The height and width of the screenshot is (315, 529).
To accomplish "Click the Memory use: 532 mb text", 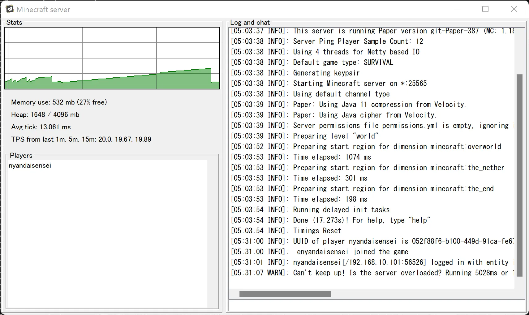I will click(x=59, y=102).
